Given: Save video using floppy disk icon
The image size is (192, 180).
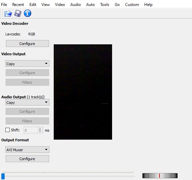Looking at the screenshot, I should (x=18, y=13).
